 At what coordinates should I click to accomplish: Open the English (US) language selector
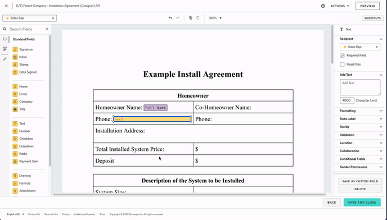(x=15, y=214)
